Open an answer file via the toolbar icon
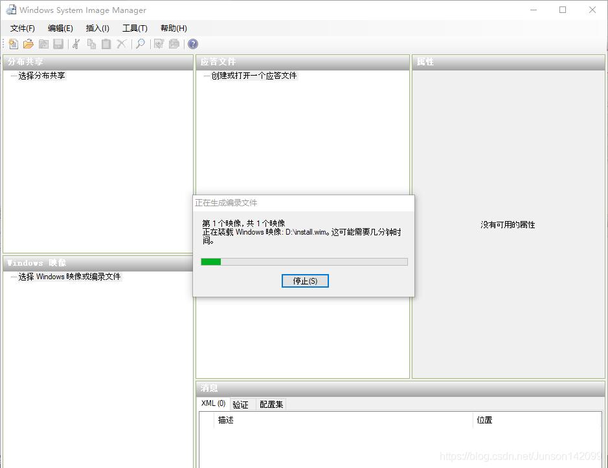Screen dimensions: 608x468 click(28, 44)
